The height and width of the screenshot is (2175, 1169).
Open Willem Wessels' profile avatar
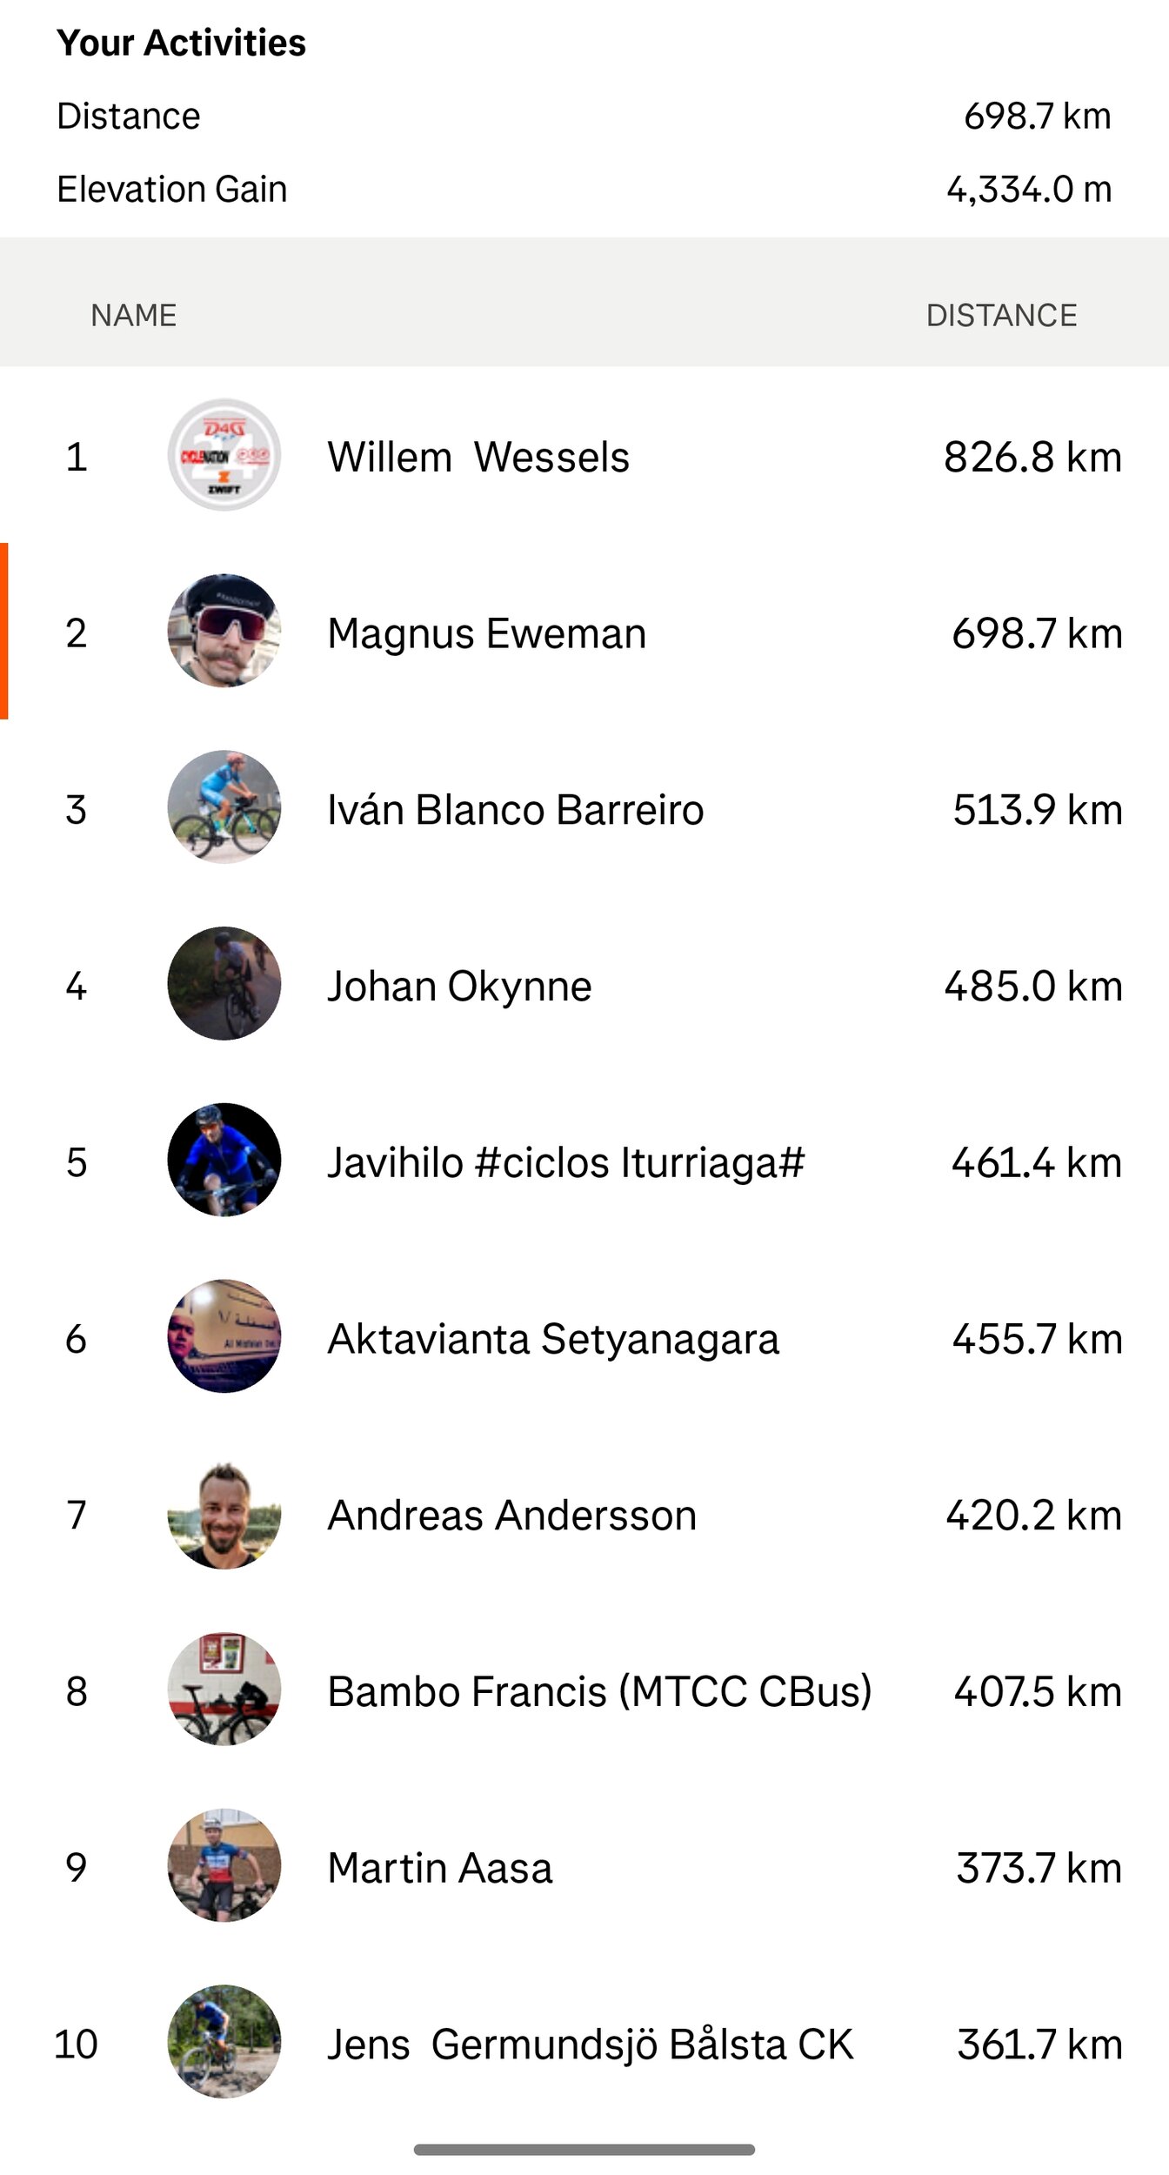tap(224, 454)
